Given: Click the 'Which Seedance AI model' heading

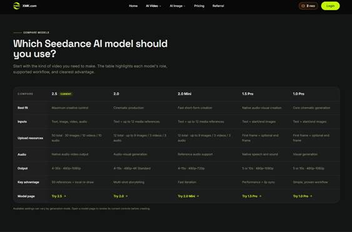Looking at the screenshot, I should [91, 49].
